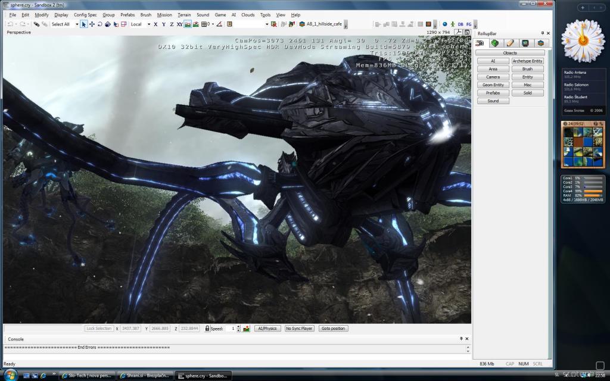The width and height of the screenshot is (610, 381).
Task: Toggle Follow Terrain constraint
Action: 188,24
